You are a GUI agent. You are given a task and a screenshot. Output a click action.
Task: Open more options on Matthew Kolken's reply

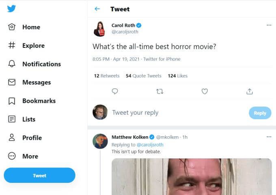[x=269, y=137]
